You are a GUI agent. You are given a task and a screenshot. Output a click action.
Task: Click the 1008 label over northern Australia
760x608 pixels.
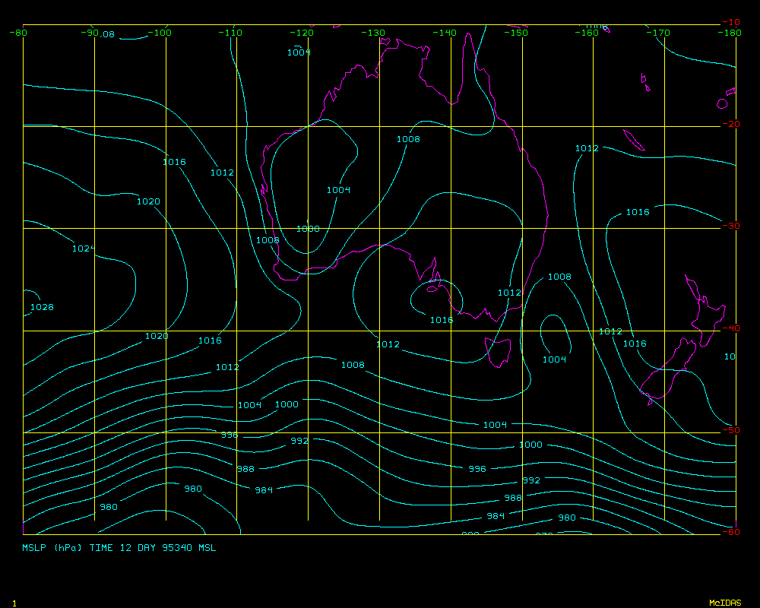pyautogui.click(x=408, y=139)
